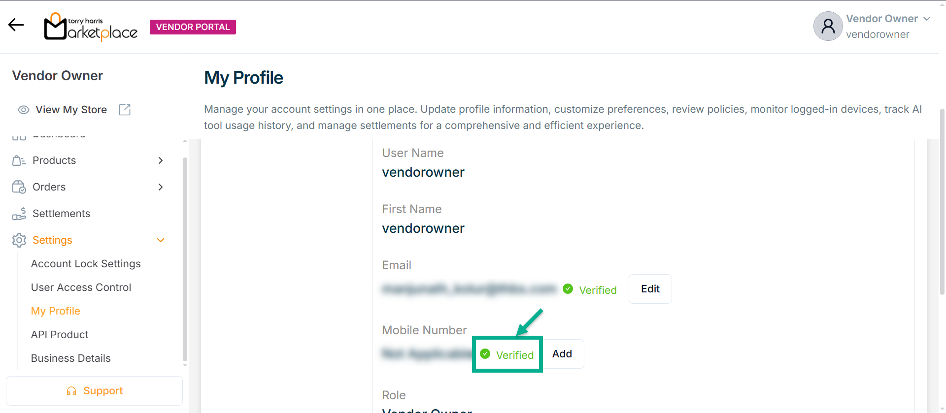Image resolution: width=946 pixels, height=413 pixels.
Task: Click the Products bag icon
Action: [x=19, y=160]
